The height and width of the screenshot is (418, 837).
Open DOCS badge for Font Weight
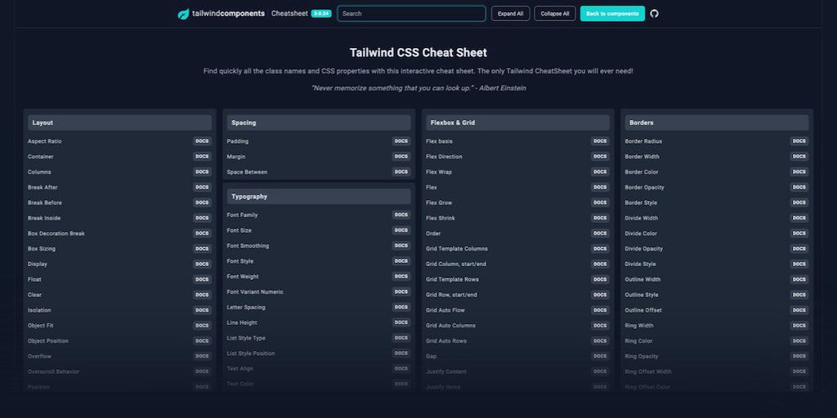(x=401, y=277)
